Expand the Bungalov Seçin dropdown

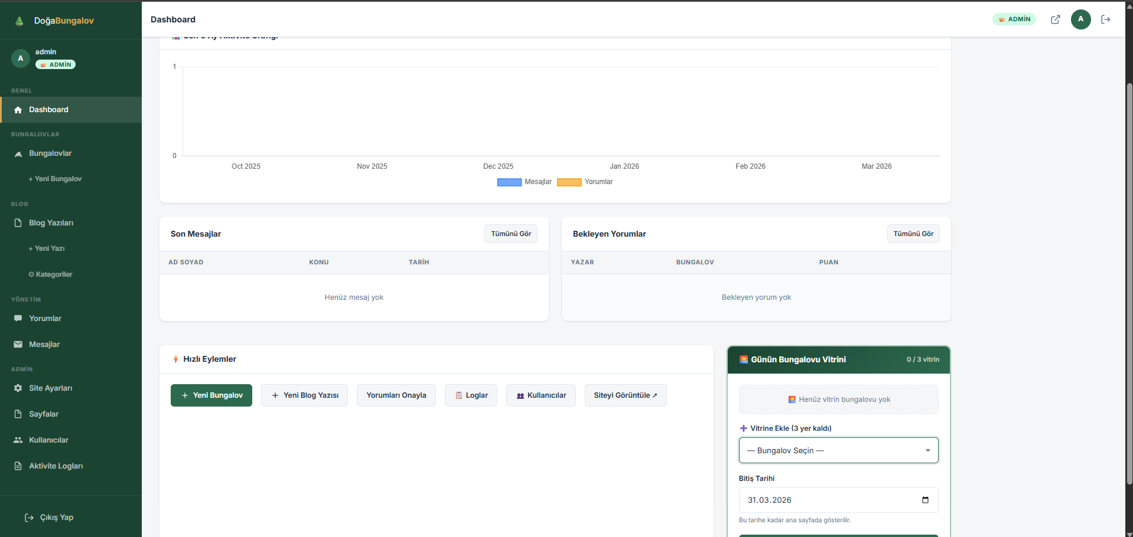click(838, 450)
